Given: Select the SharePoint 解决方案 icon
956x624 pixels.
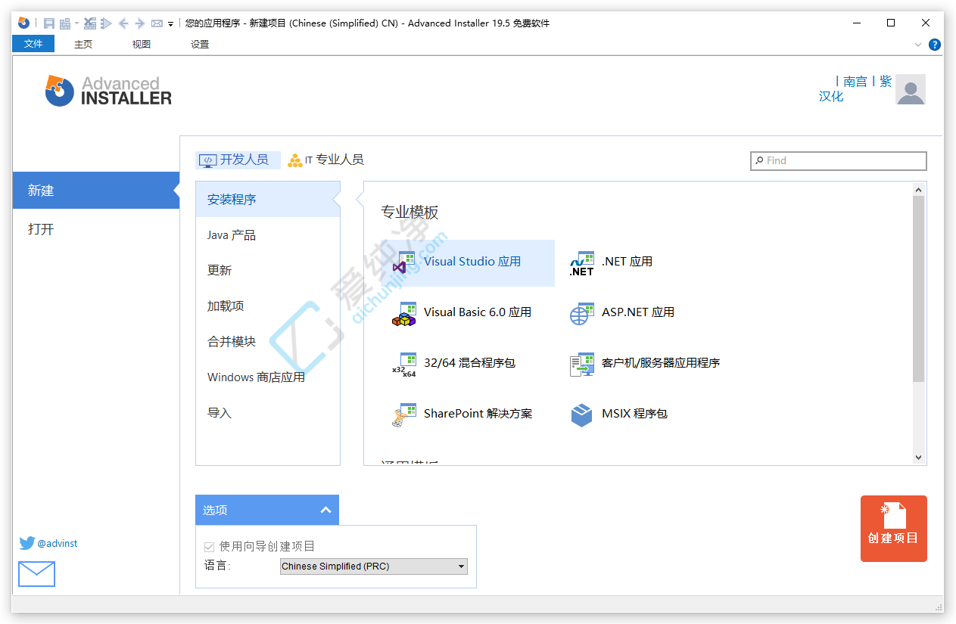Looking at the screenshot, I should point(404,414).
